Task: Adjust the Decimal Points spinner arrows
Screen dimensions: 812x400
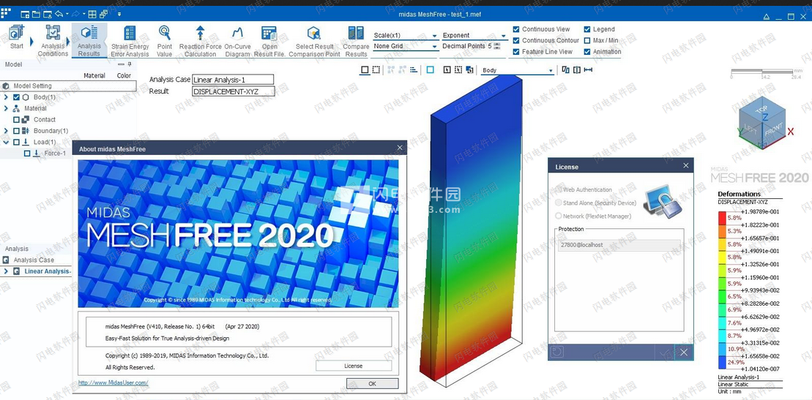Action: point(497,46)
